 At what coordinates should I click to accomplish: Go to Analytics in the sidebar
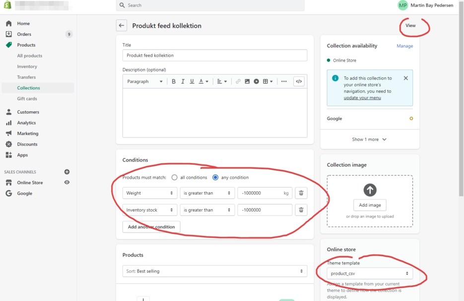tap(26, 123)
